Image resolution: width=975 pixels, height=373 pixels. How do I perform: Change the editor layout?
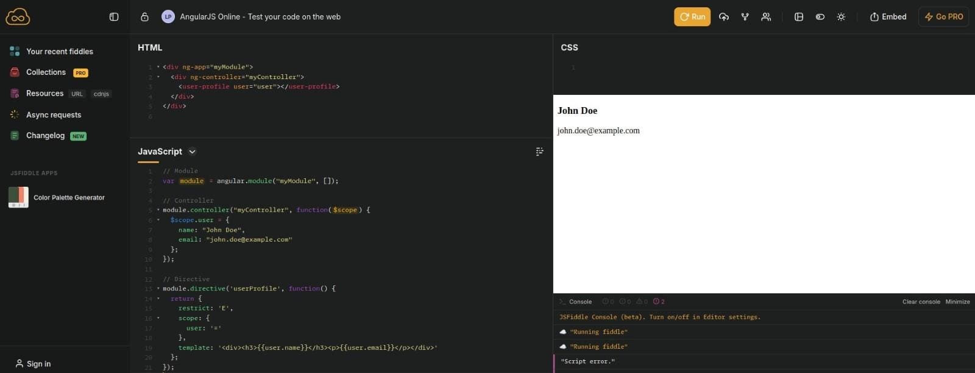(799, 17)
